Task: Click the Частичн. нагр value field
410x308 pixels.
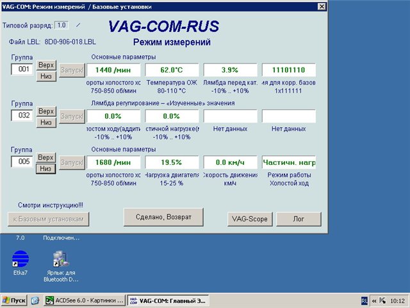Action: (x=289, y=162)
